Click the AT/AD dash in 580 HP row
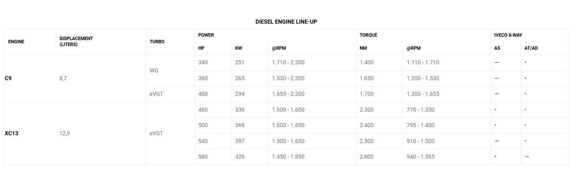 click(527, 157)
